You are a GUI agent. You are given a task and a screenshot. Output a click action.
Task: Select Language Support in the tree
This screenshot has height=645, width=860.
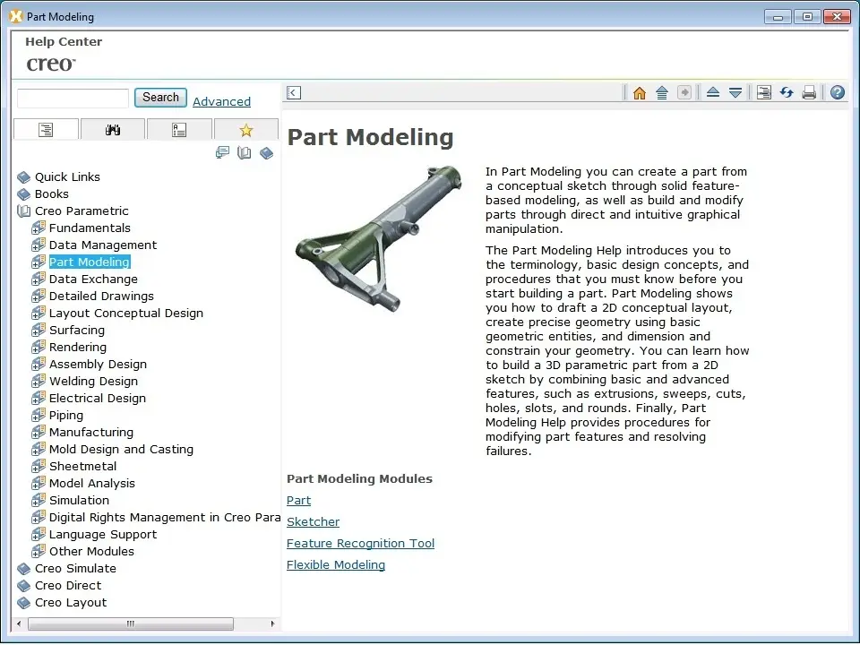pos(103,534)
